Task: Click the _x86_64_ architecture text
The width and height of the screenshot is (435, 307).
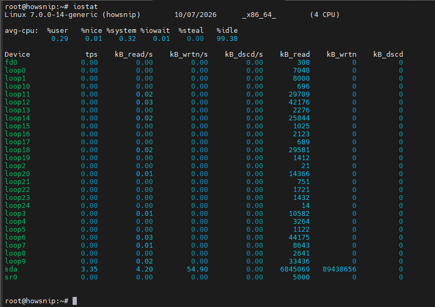Action: pyautogui.click(x=259, y=15)
